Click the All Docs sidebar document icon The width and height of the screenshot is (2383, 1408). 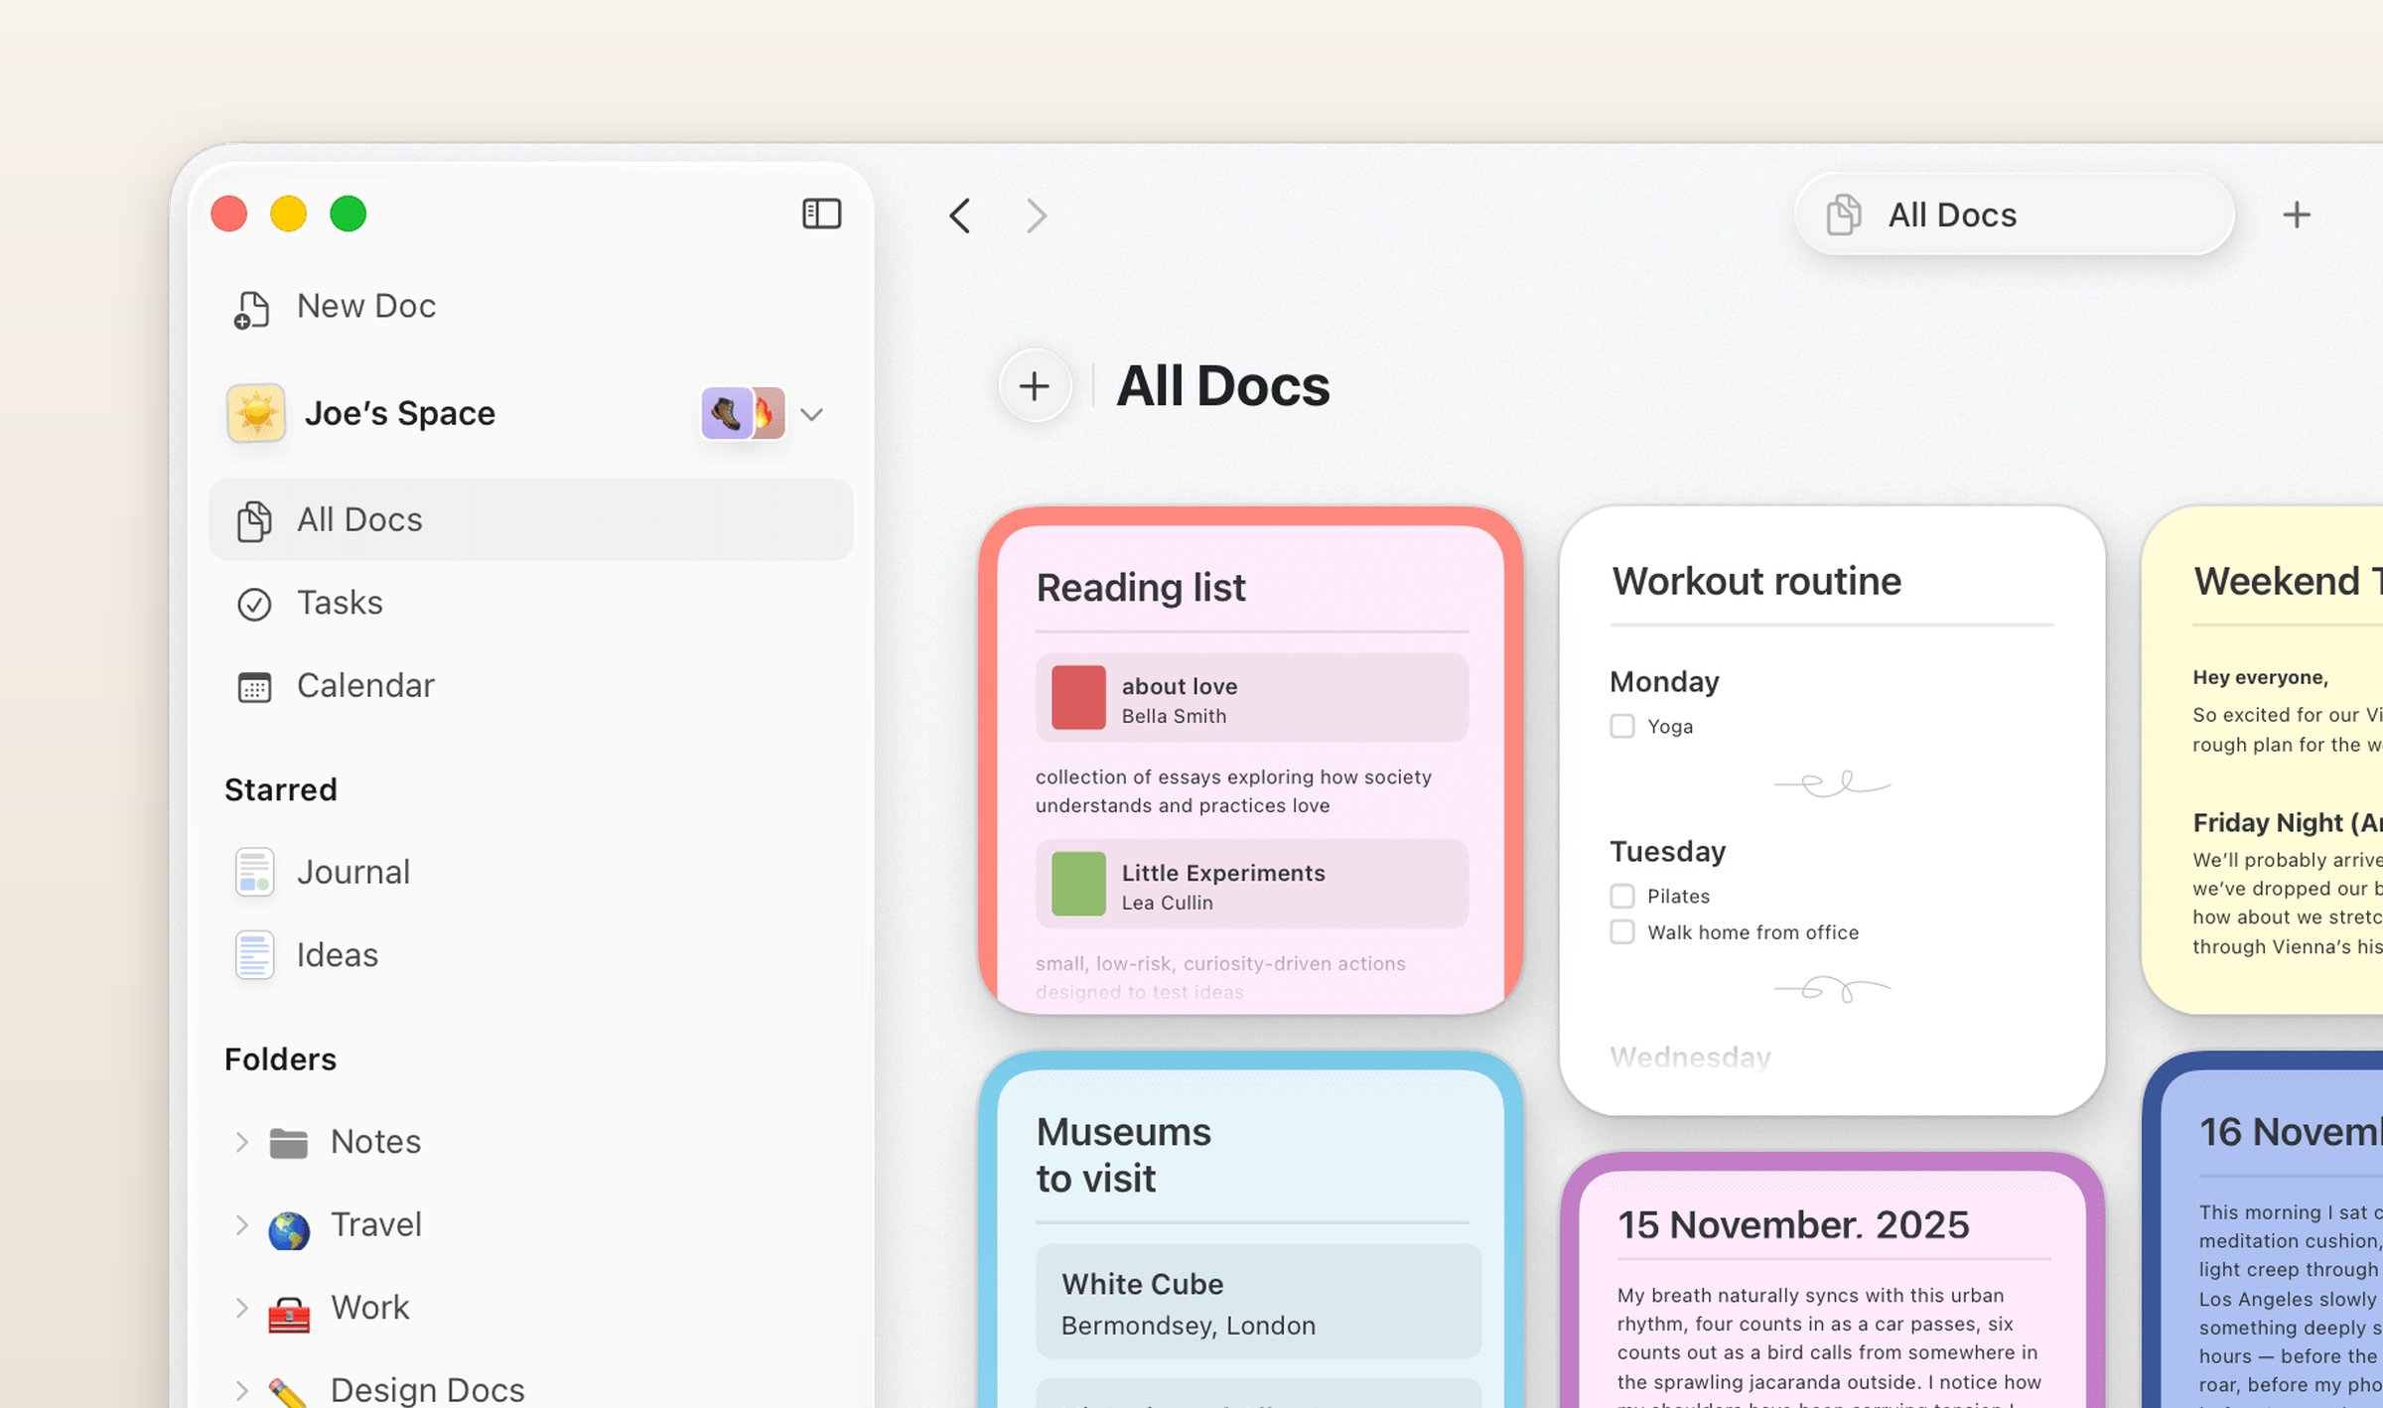click(254, 520)
